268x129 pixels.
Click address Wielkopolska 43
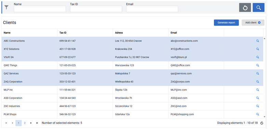[124, 82]
